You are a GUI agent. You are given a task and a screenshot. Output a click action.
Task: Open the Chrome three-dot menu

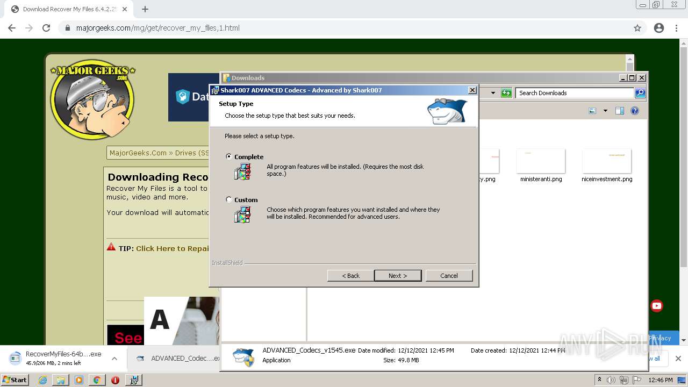click(676, 28)
